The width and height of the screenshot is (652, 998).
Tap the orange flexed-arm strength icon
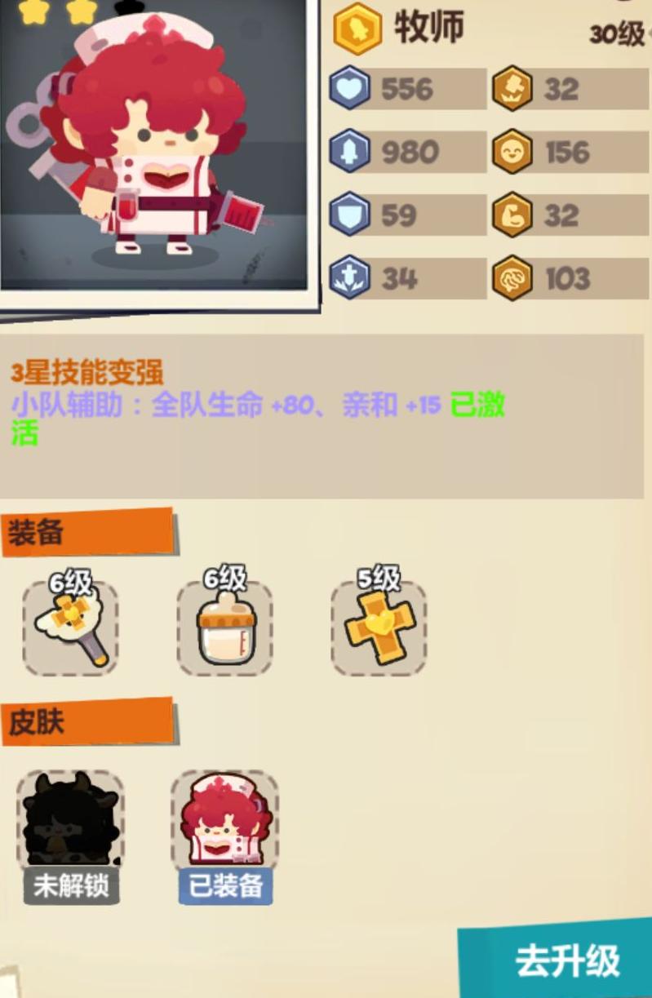(x=512, y=215)
